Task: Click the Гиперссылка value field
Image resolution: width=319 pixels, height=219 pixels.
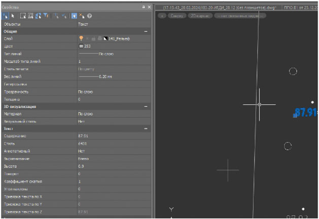Action: [114, 84]
